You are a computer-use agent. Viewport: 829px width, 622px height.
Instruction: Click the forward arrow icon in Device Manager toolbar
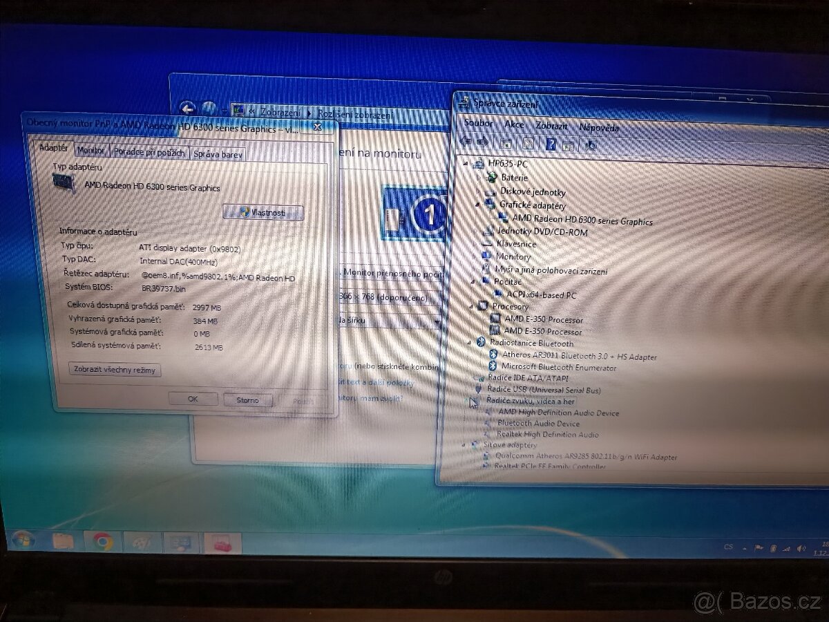484,144
